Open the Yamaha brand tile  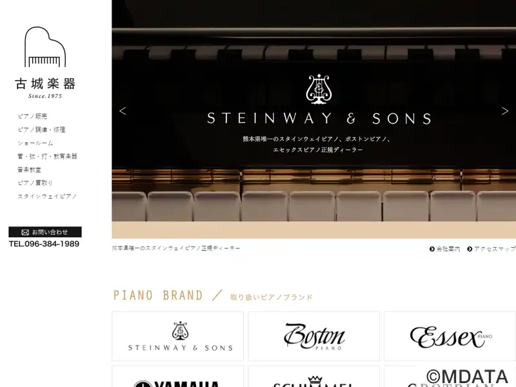178,377
